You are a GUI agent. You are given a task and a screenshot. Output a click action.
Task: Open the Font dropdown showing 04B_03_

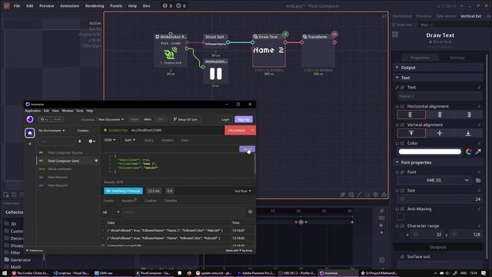pyautogui.click(x=434, y=180)
